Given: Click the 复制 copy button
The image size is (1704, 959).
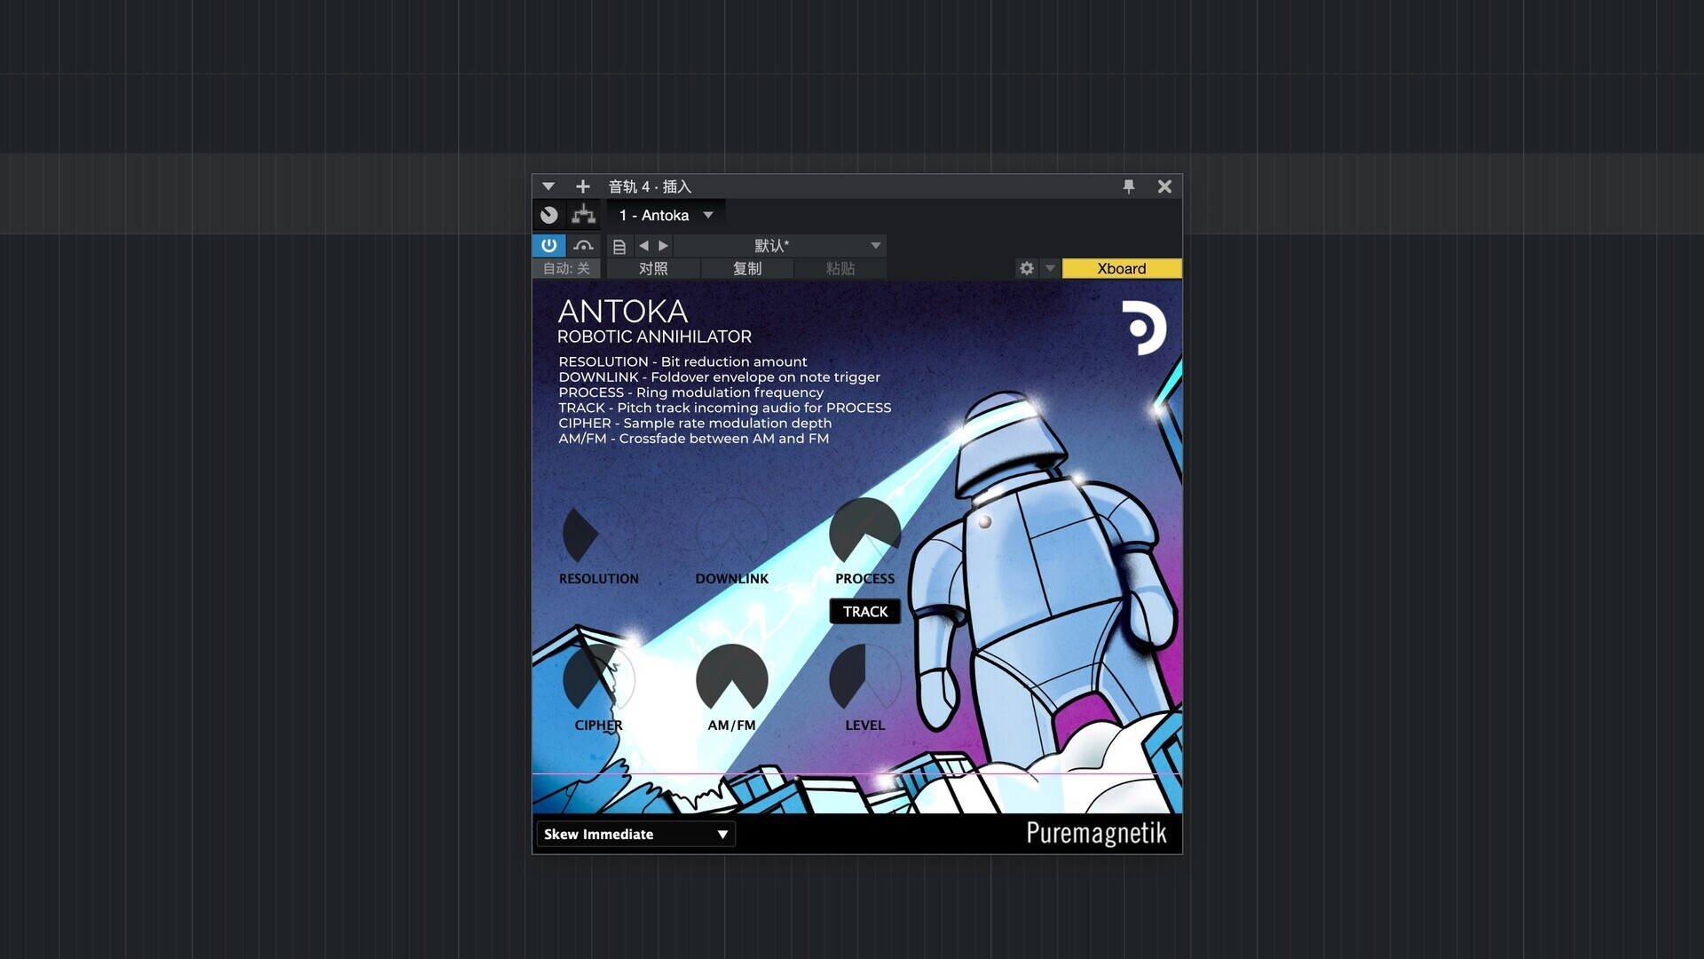Looking at the screenshot, I should (747, 268).
